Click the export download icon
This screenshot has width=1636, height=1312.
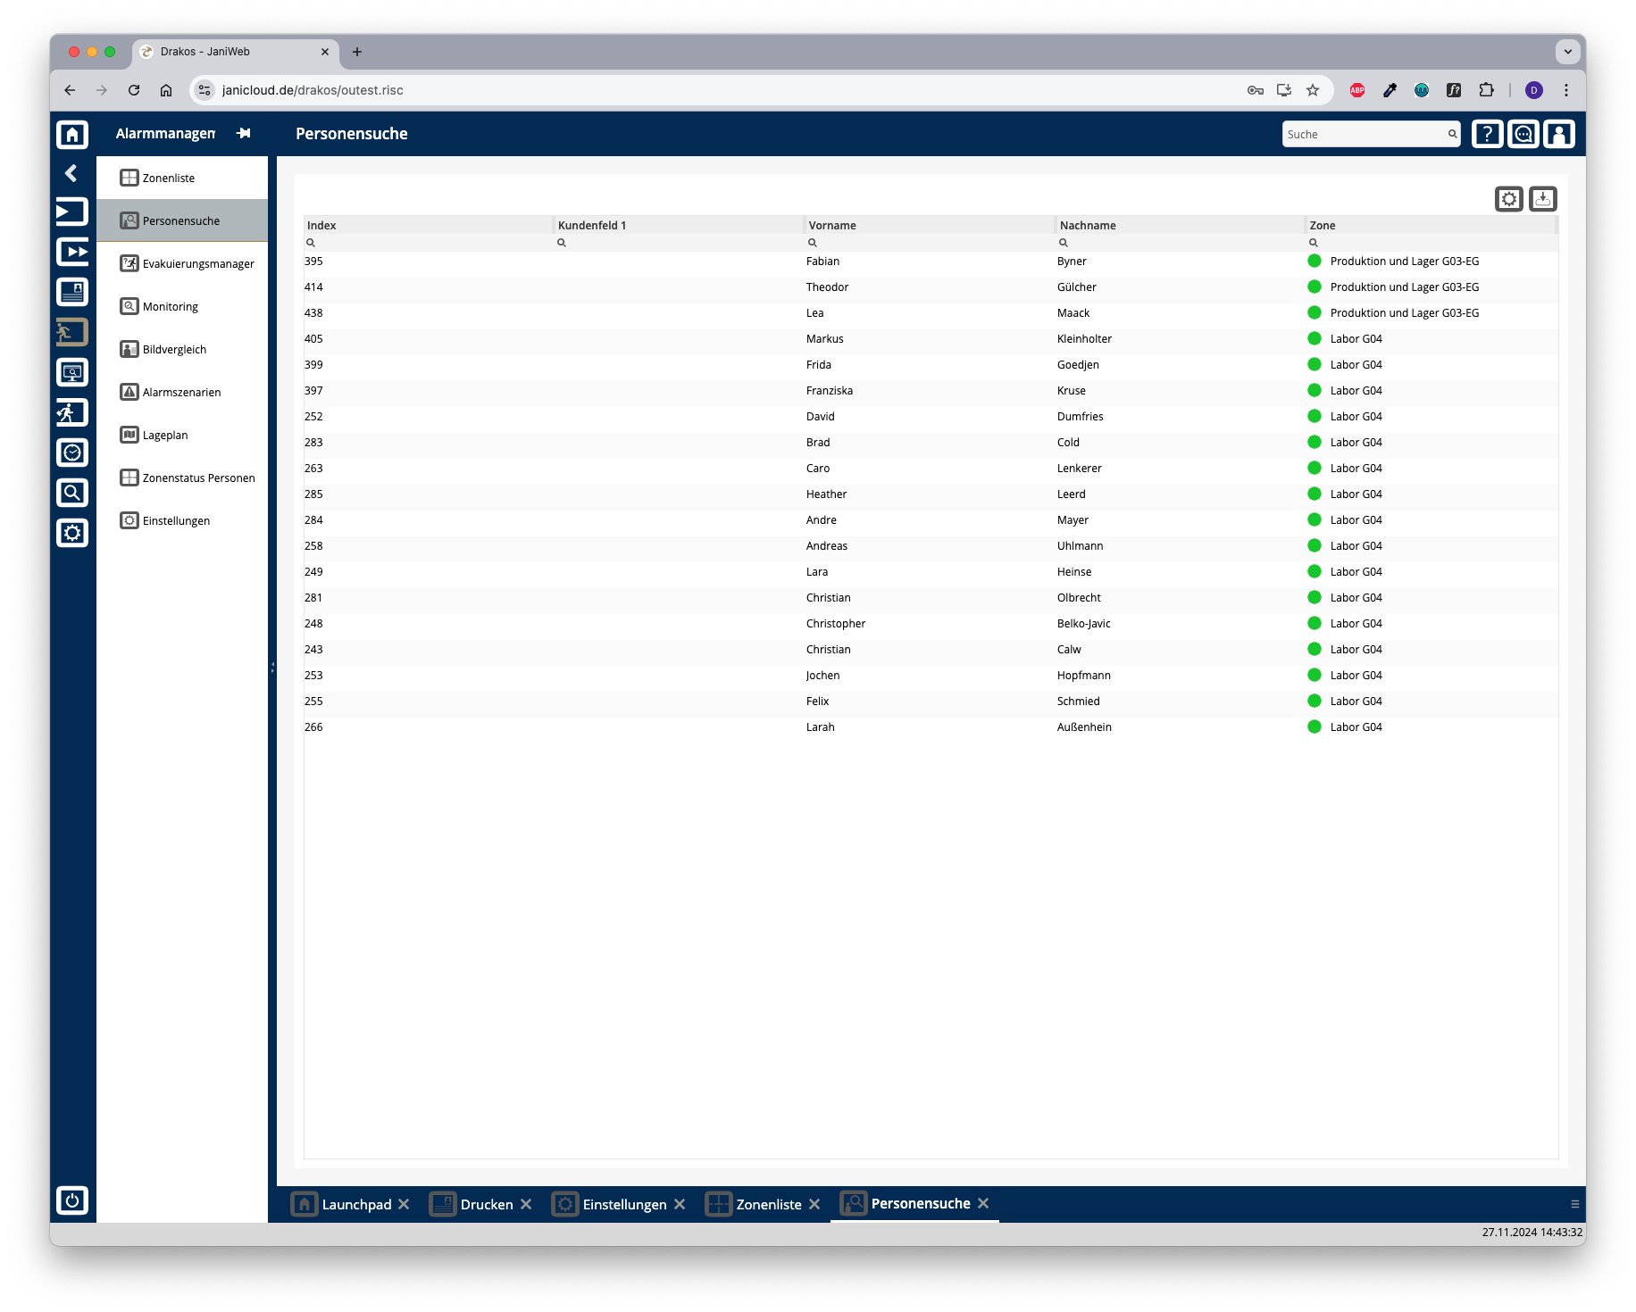(x=1543, y=199)
